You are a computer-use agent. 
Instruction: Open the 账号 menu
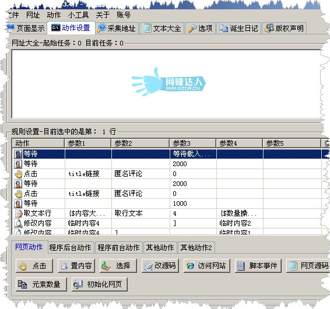tap(124, 15)
